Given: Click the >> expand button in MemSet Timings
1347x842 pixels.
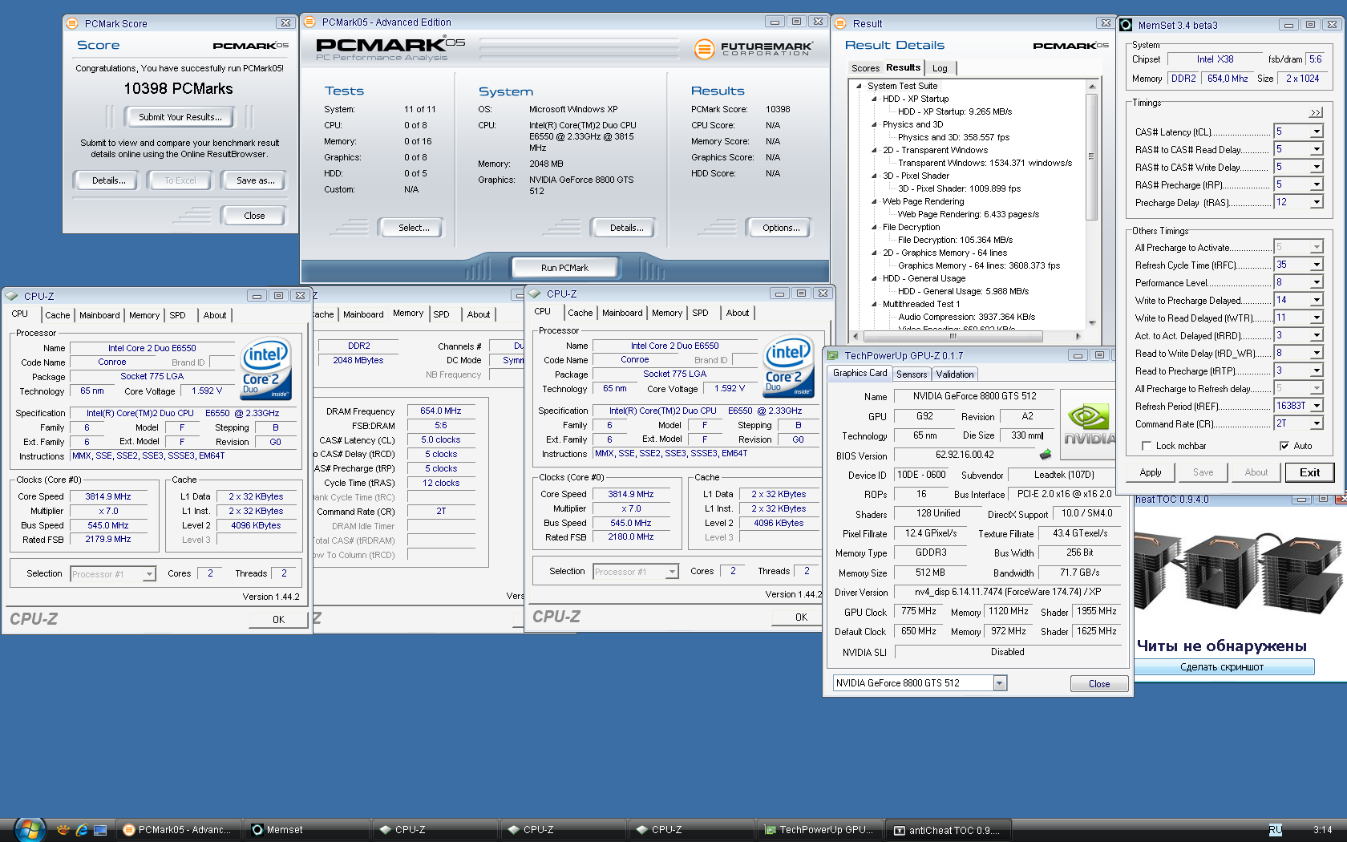Looking at the screenshot, I should pyautogui.click(x=1316, y=112).
